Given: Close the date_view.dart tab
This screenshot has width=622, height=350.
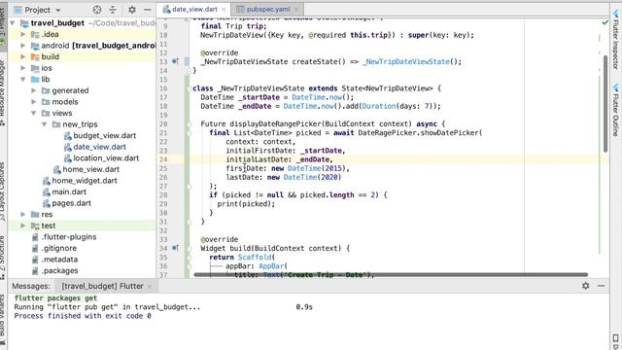Looking at the screenshot, I should (x=224, y=9).
